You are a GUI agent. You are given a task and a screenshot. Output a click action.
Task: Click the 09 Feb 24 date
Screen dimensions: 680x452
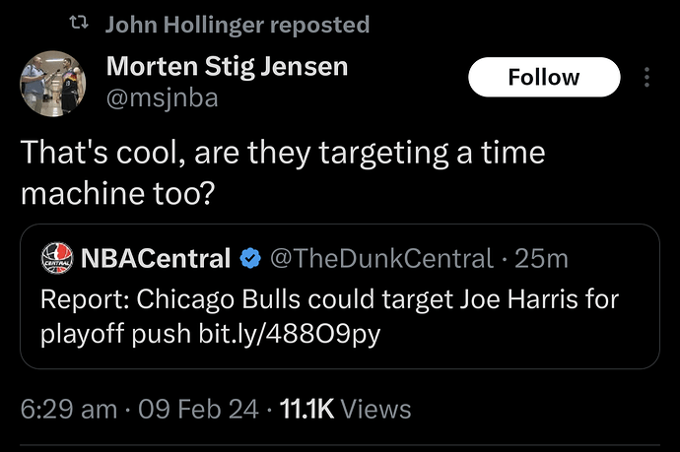click(x=199, y=409)
